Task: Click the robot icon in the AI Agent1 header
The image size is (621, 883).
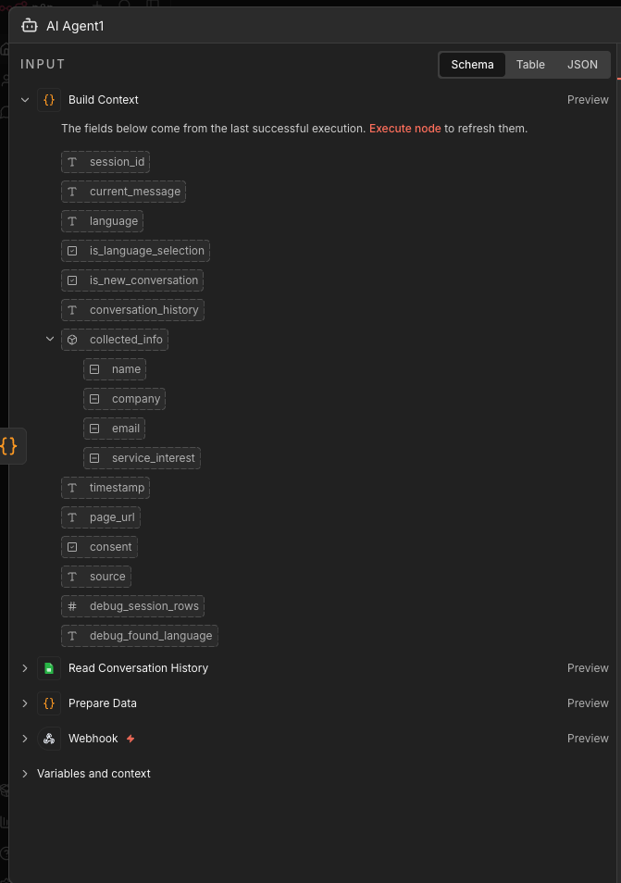Action: 31,26
